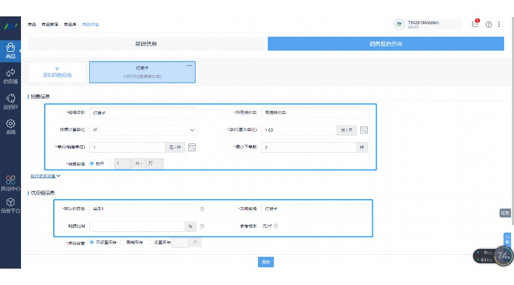This screenshot has height=285, width=514.
Task: Click the 最小下单数 input field
Action: 309,147
